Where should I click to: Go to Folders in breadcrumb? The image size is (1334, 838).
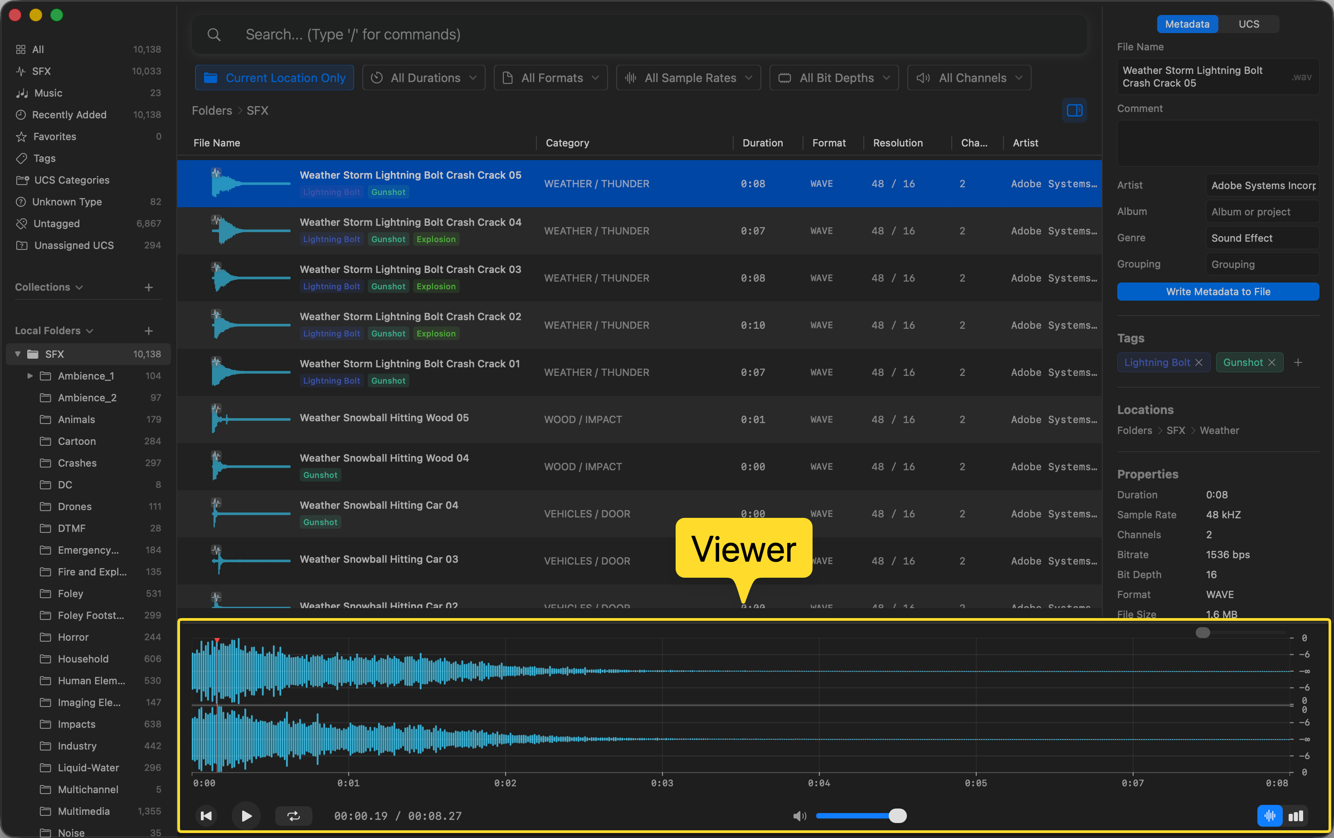coord(212,110)
